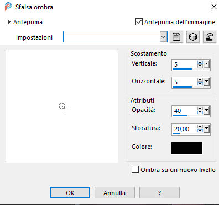Viewport: 219px width, 205px height.
Task: Open the Verticale slider popup arrow
Action: click(x=206, y=64)
